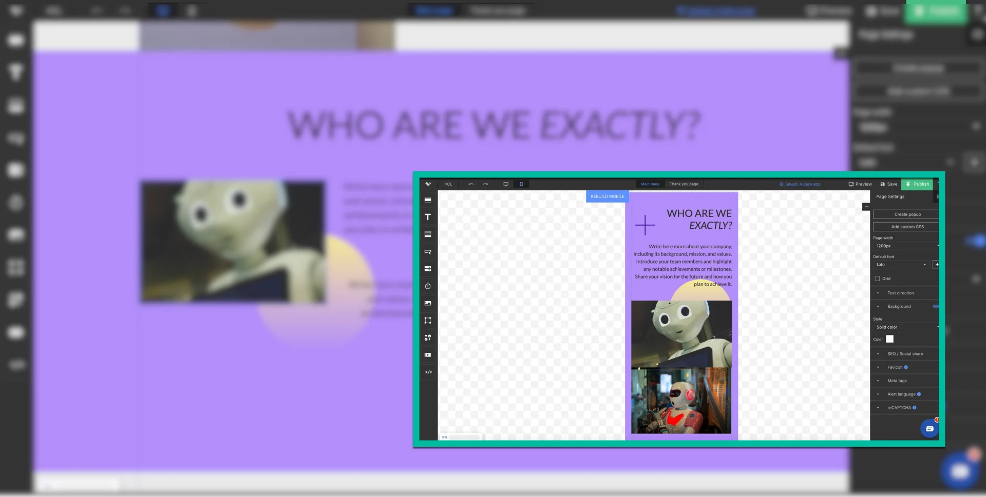The width and height of the screenshot is (986, 497).
Task: Enable the Grid checkbox
Action: (x=878, y=278)
